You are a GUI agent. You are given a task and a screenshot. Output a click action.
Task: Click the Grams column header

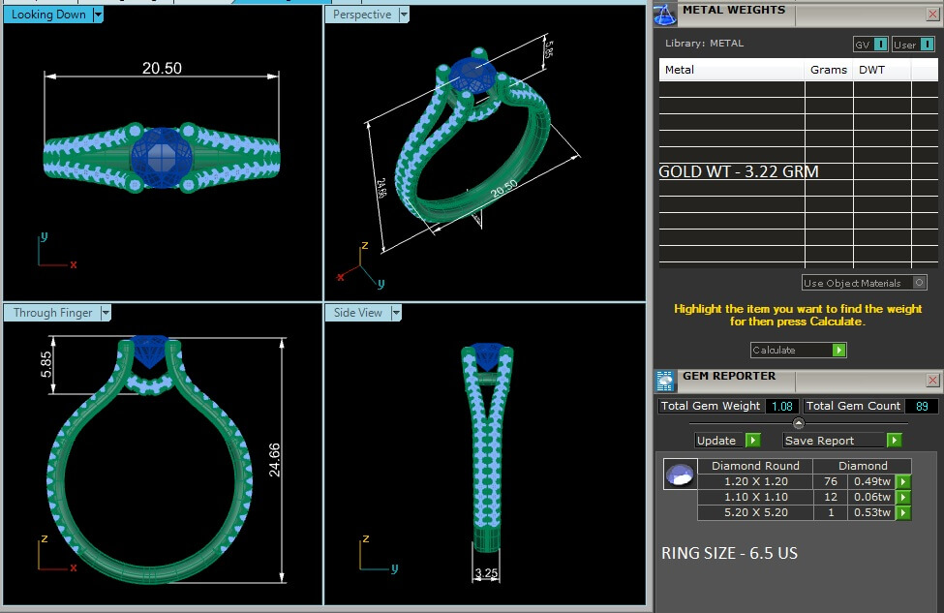coord(828,70)
